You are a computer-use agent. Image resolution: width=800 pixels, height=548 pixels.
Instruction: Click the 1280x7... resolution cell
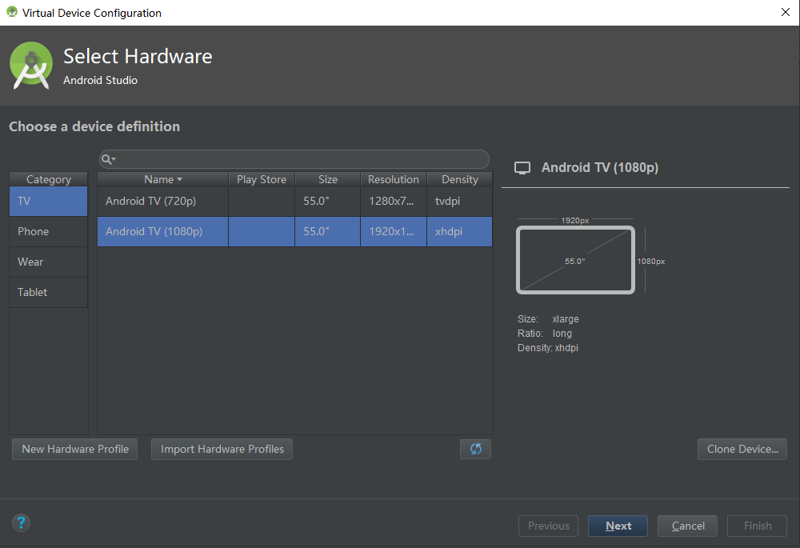tap(394, 201)
